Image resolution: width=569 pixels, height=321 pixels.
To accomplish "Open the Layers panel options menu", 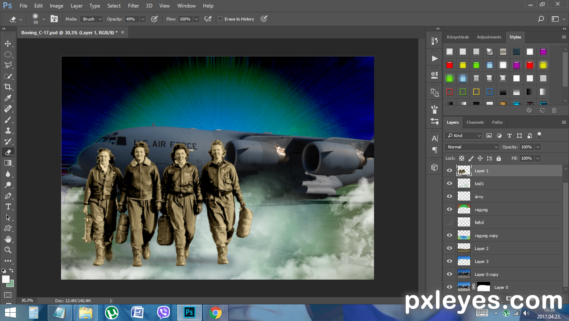I will [564, 122].
